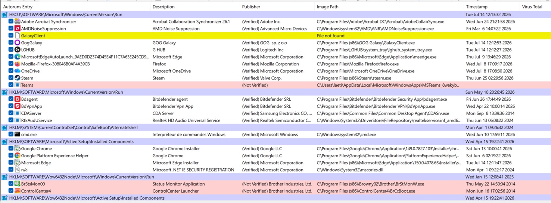Click the cmd.exe console icon
The width and height of the screenshot is (551, 203).
point(17,135)
